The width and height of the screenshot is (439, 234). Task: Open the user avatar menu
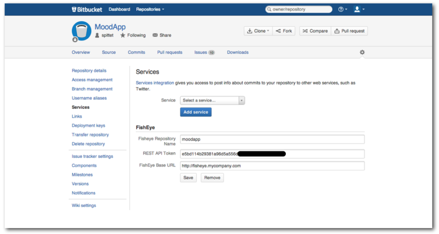click(x=359, y=9)
